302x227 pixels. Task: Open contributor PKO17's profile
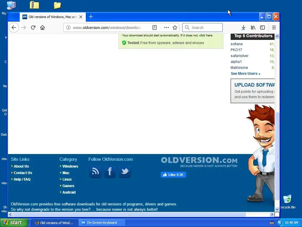tap(236, 50)
